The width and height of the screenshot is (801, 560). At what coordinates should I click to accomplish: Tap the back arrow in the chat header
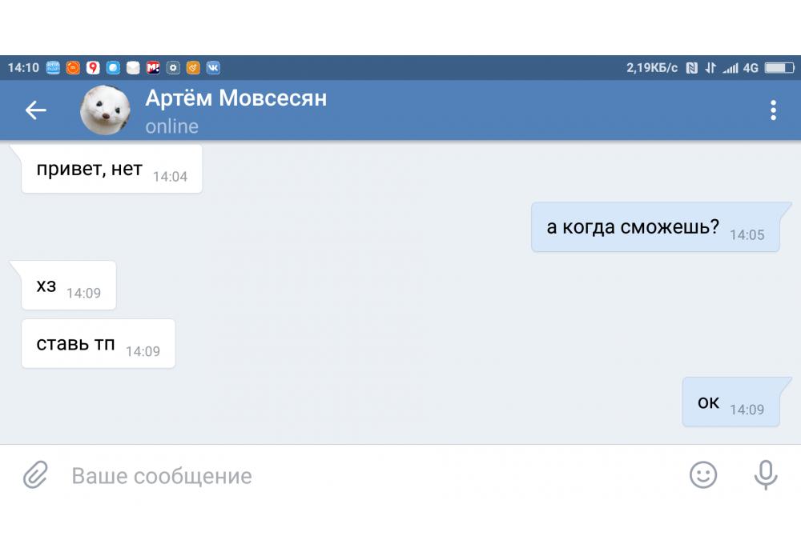click(x=36, y=110)
